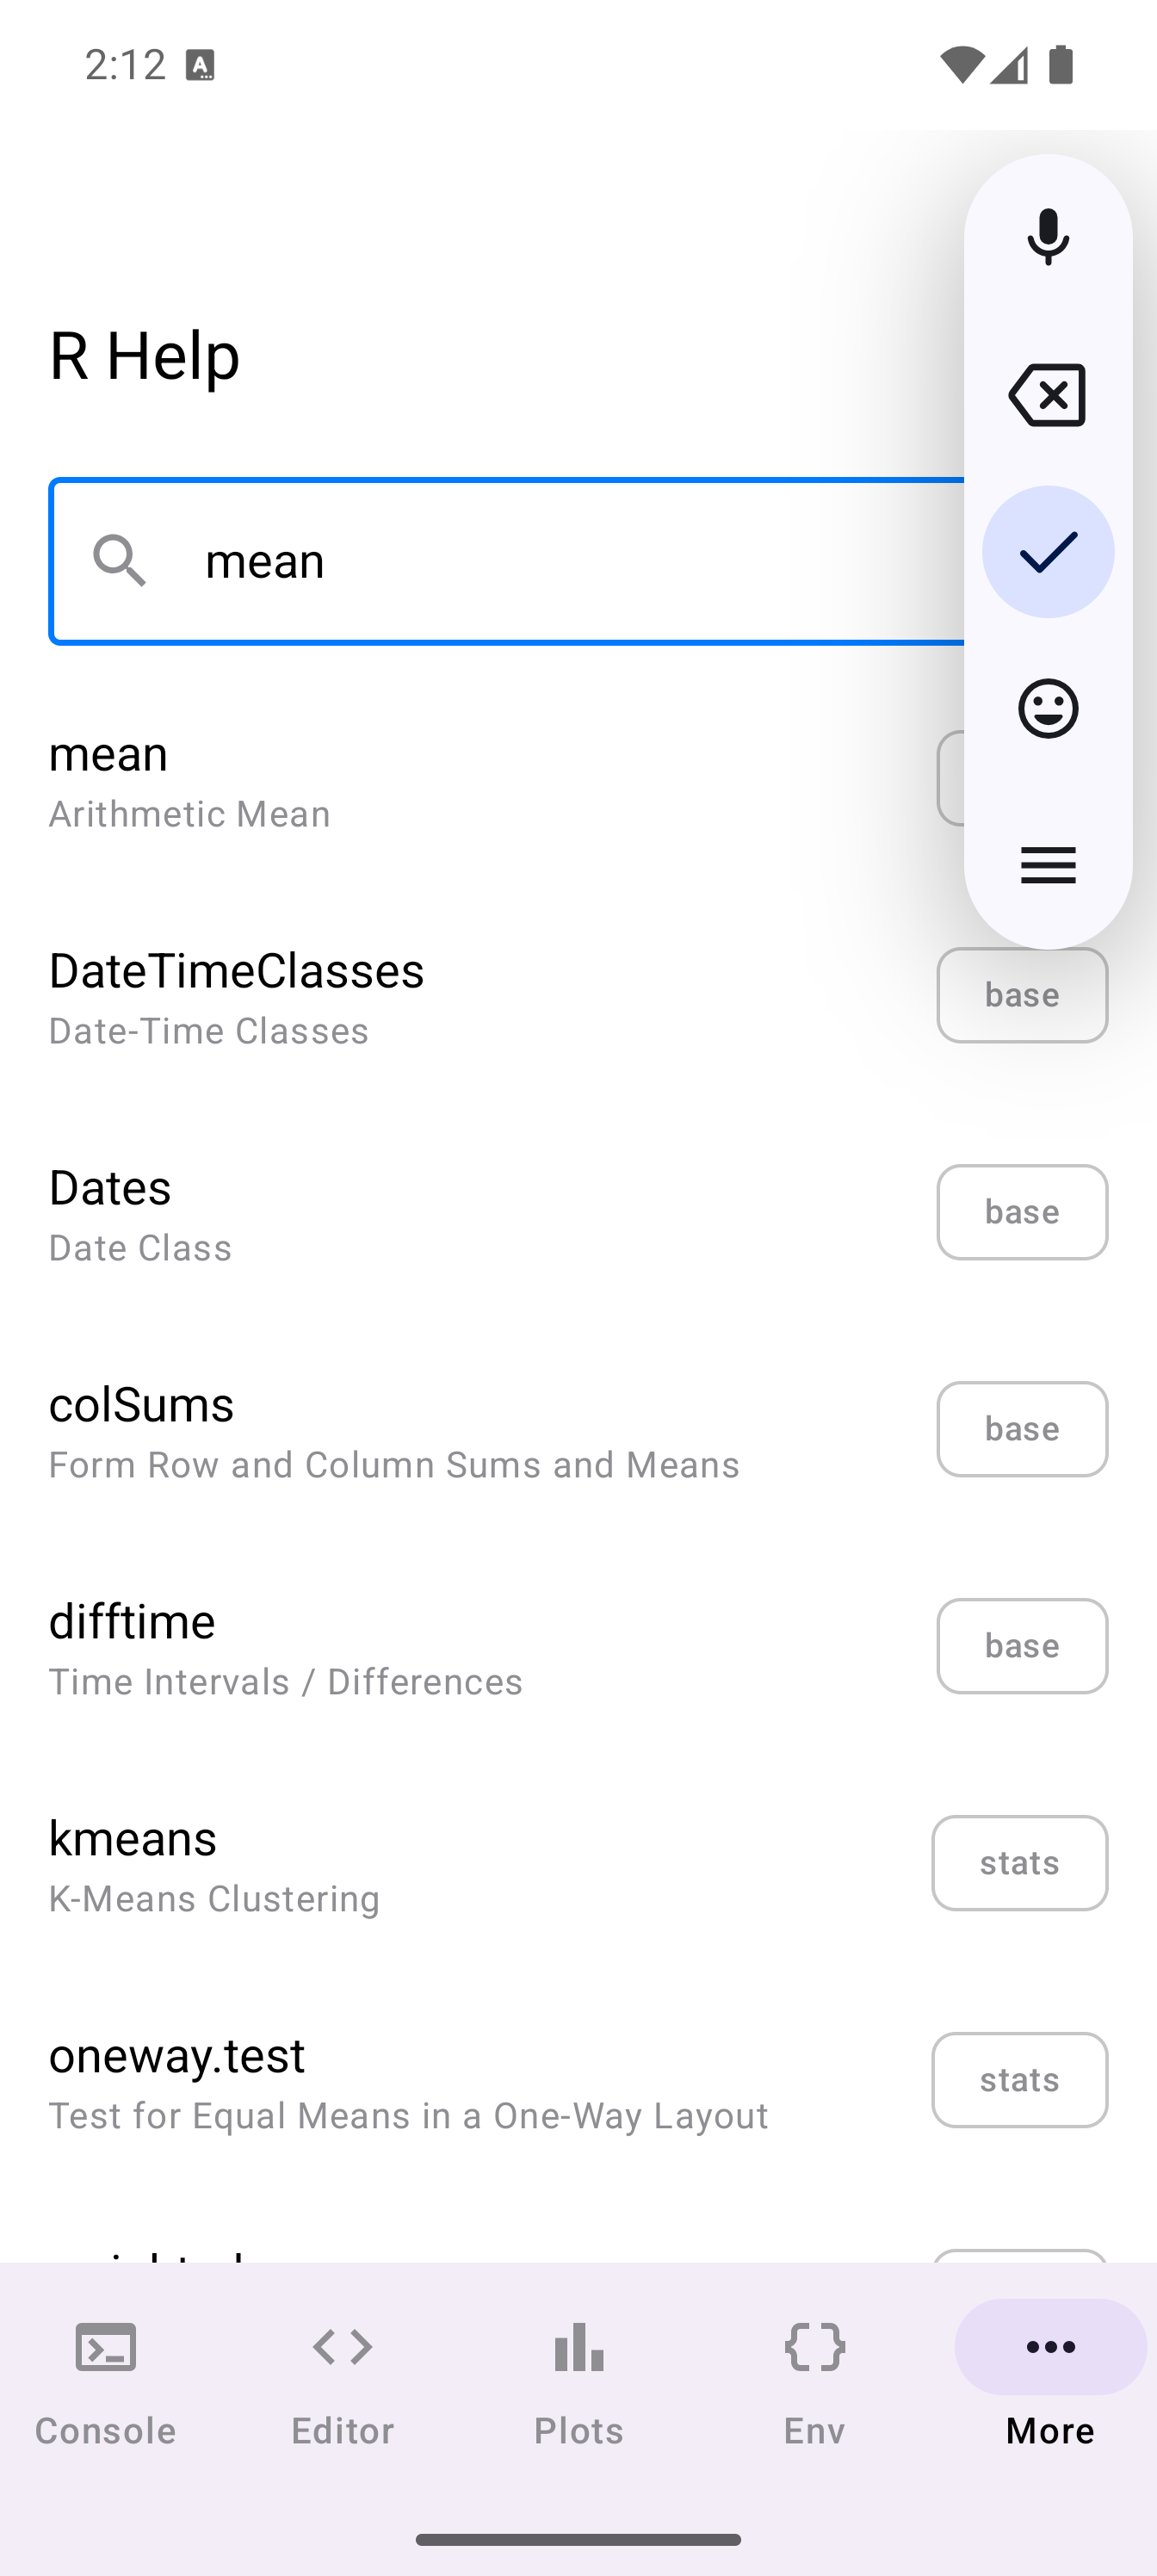The width and height of the screenshot is (1157, 2576).
Task: Confirm input with the checkmark button
Action: pos(1047,552)
